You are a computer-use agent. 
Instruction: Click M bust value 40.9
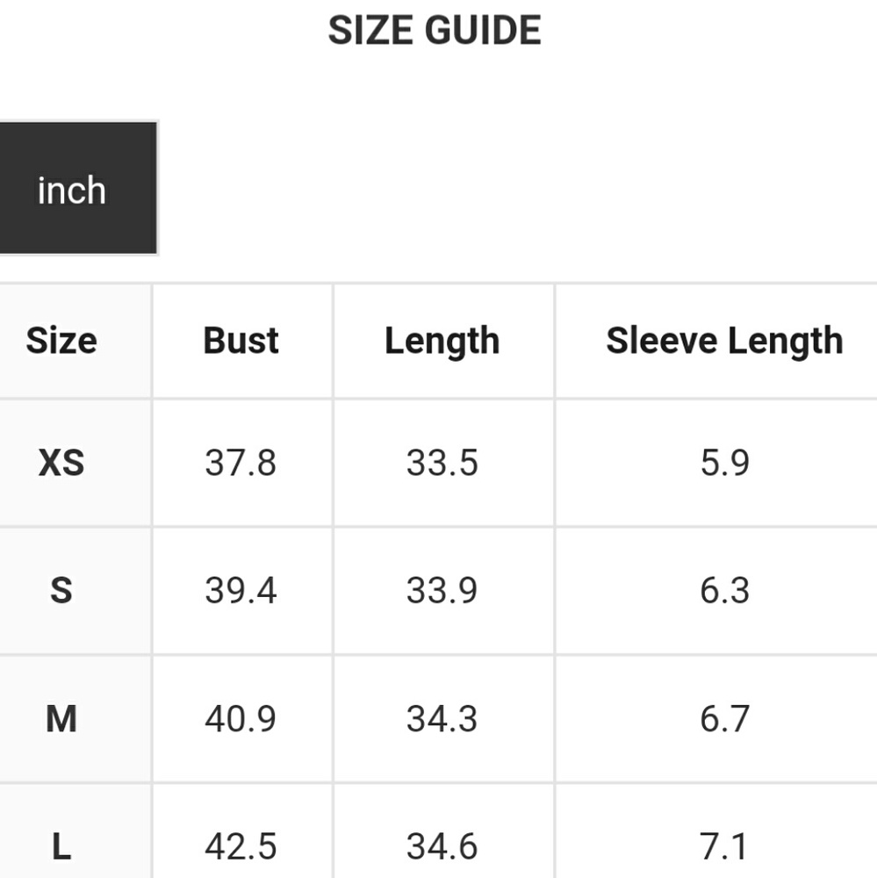click(x=241, y=719)
